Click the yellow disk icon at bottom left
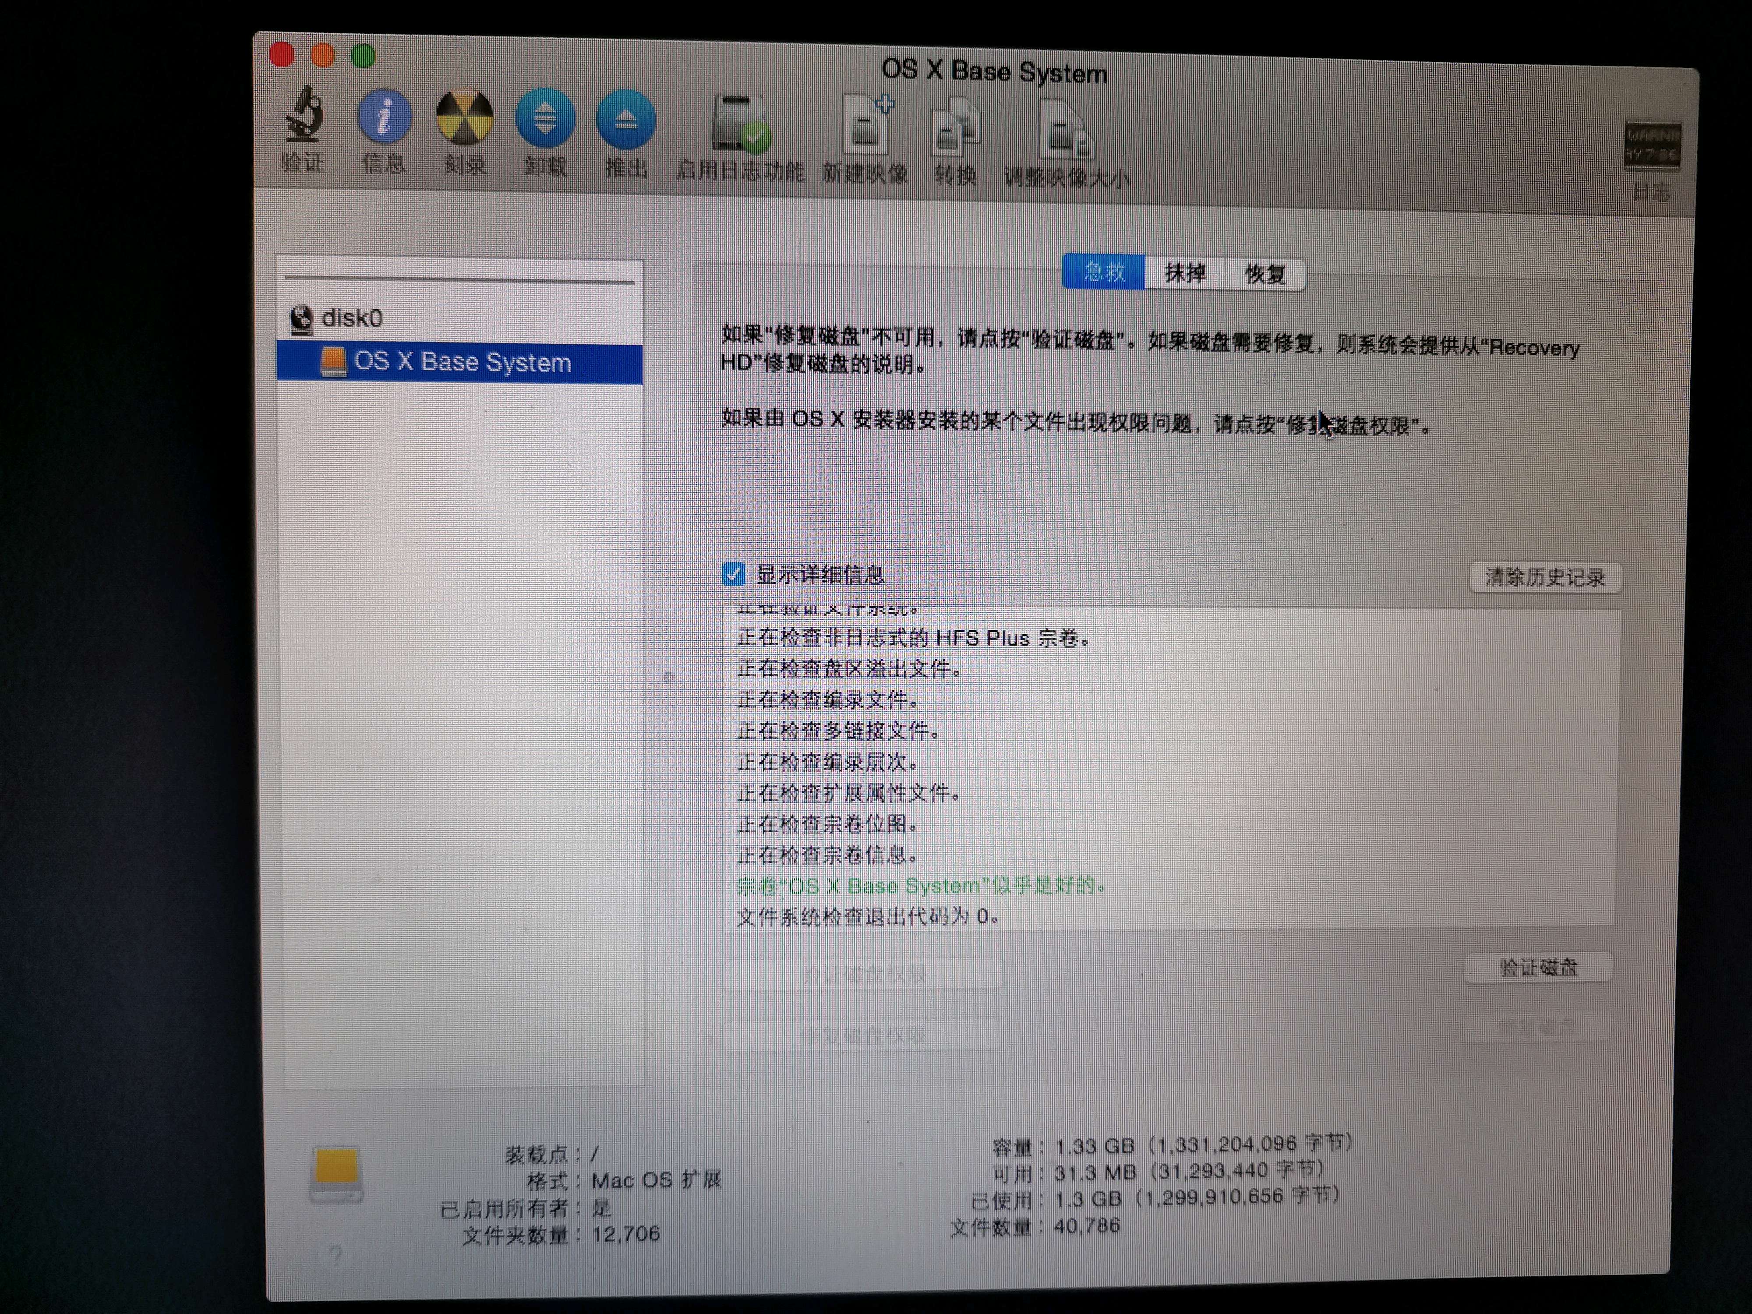The width and height of the screenshot is (1752, 1314). [x=336, y=1175]
